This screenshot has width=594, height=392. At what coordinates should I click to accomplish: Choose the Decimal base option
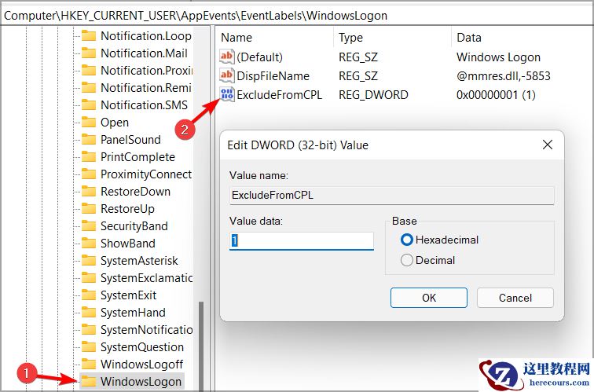click(x=427, y=260)
